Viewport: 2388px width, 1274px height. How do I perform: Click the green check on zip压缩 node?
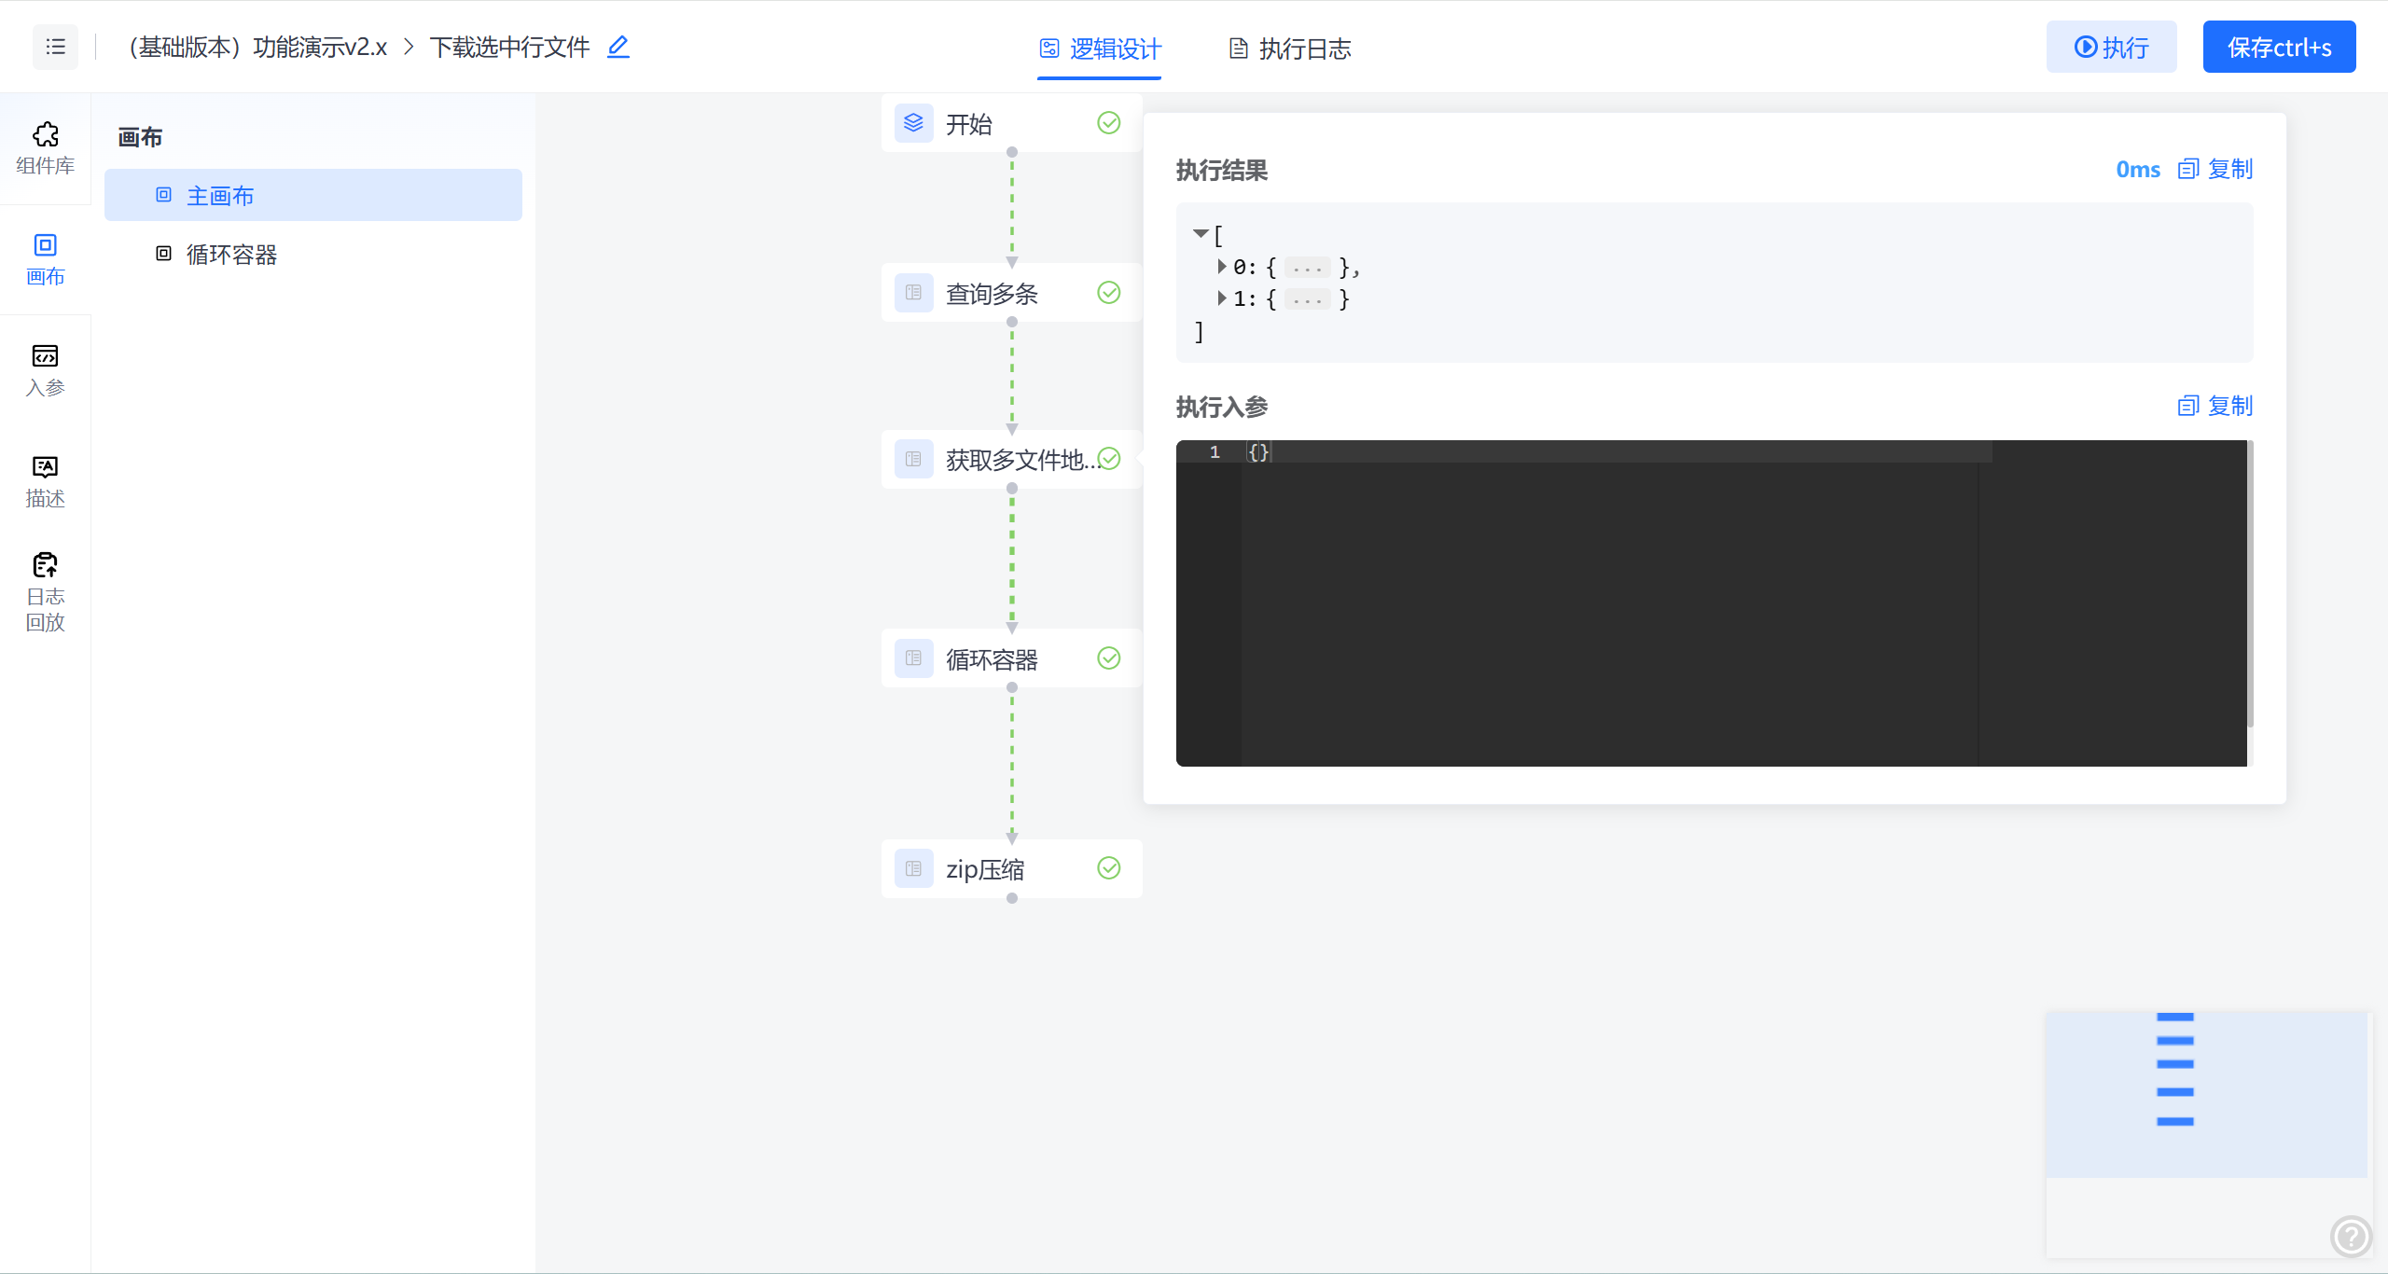click(x=1108, y=868)
